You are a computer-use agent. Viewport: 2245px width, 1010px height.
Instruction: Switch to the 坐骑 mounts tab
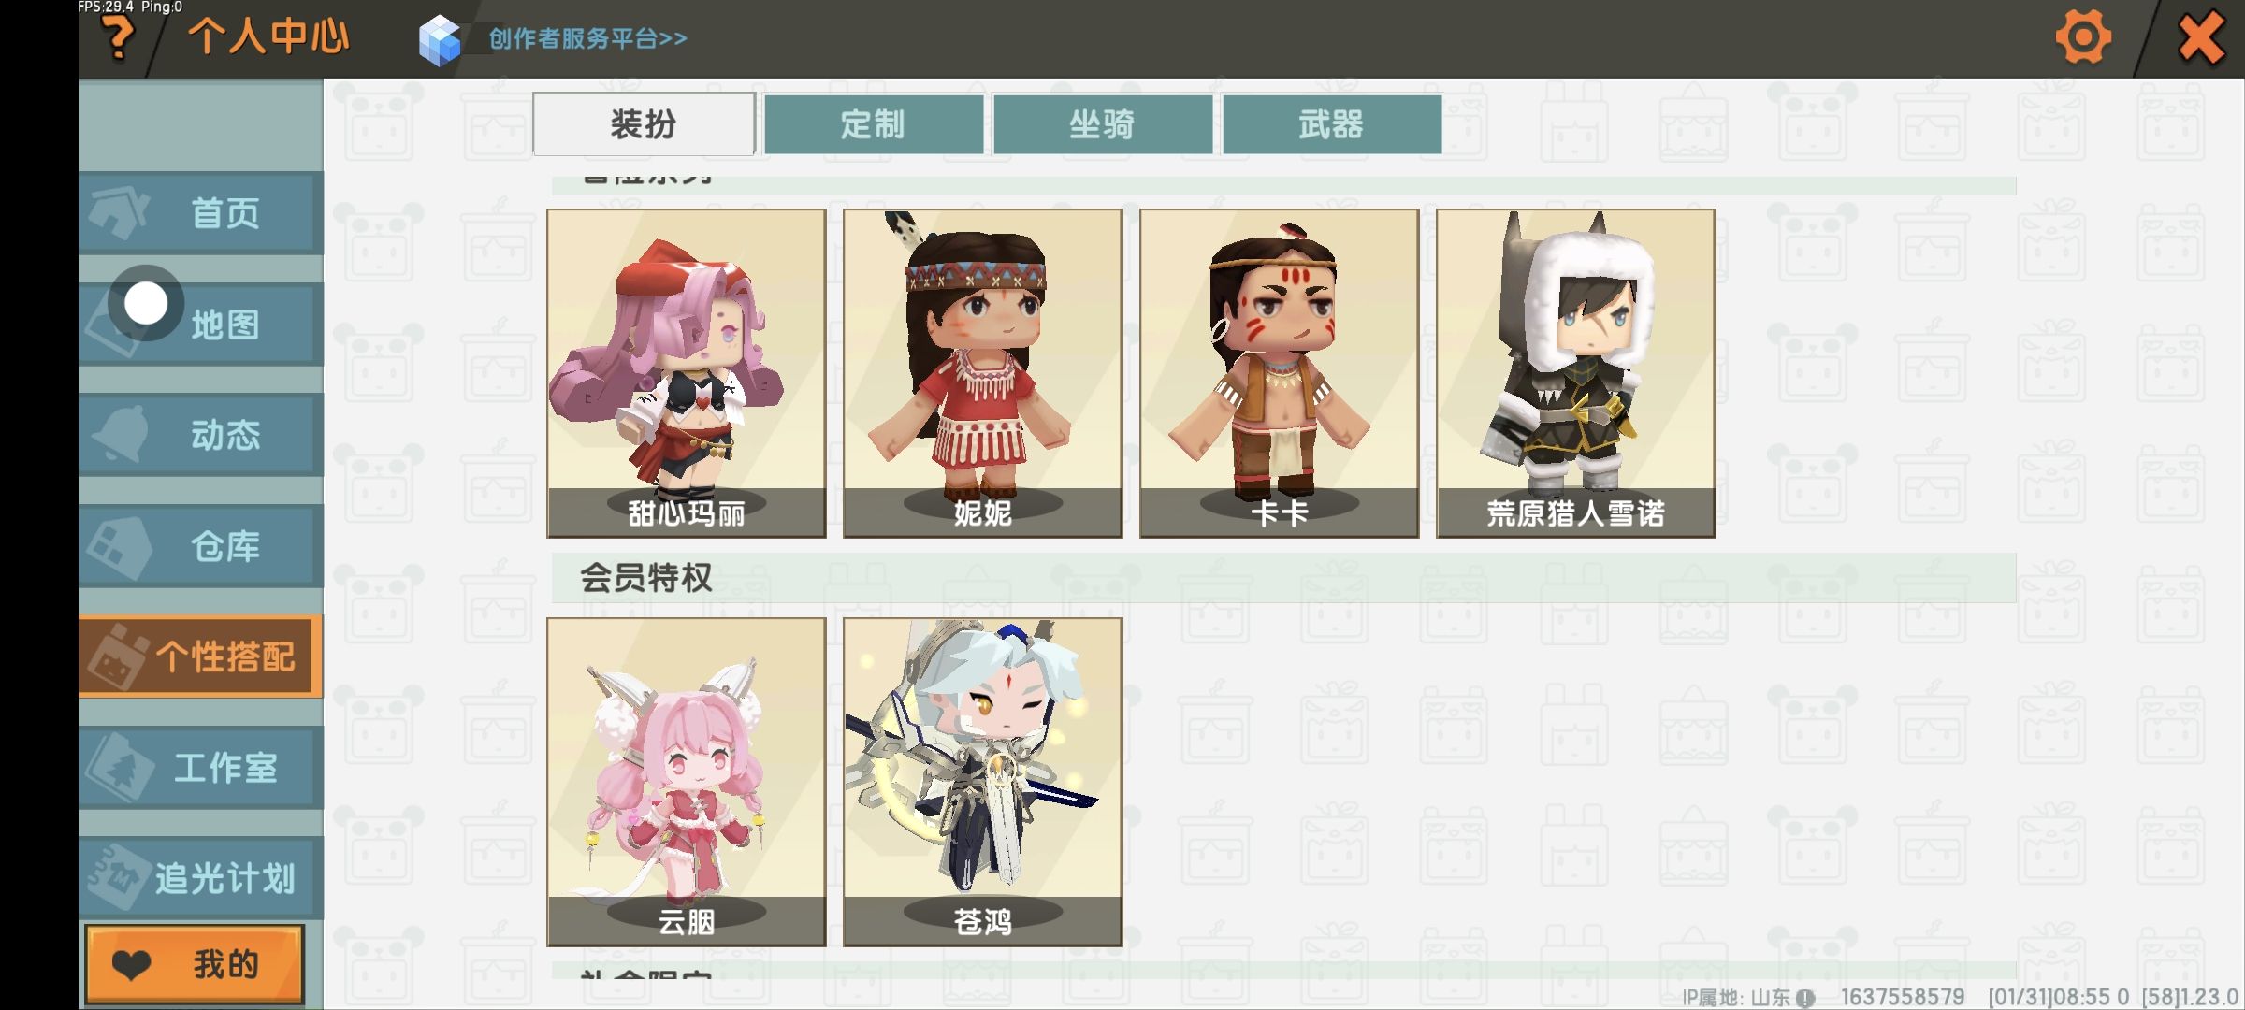pos(1103,124)
